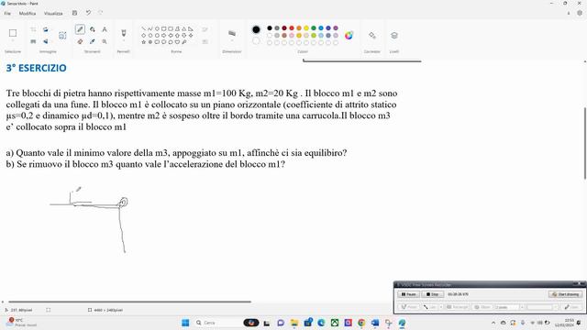Open the Windows Start menu
The height and width of the screenshot is (330, 587).
tap(185, 323)
